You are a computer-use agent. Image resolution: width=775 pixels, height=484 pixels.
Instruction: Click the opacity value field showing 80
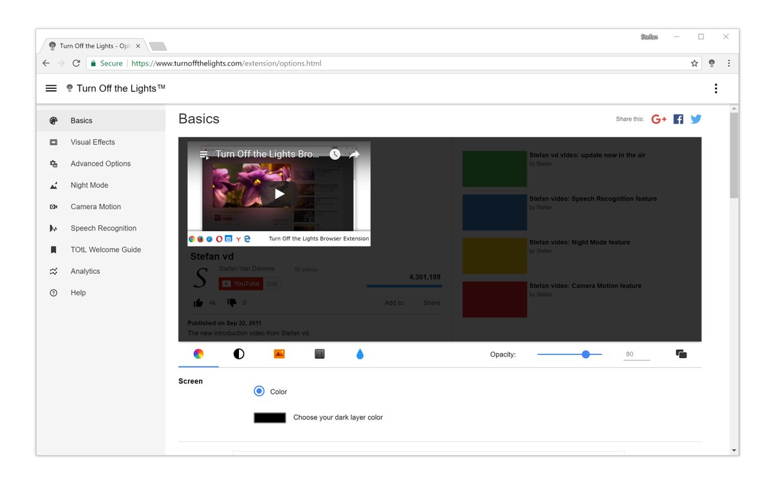(x=637, y=354)
